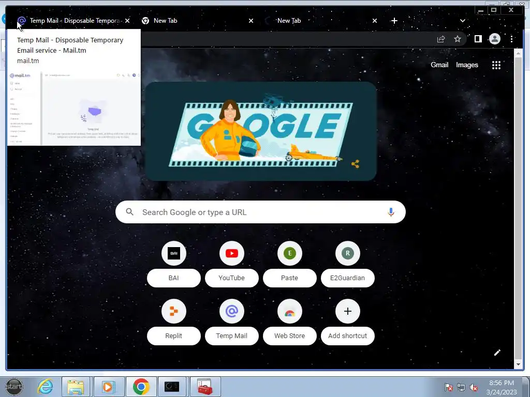
Task: Click the Search Google or type a URL box
Action: 260,212
